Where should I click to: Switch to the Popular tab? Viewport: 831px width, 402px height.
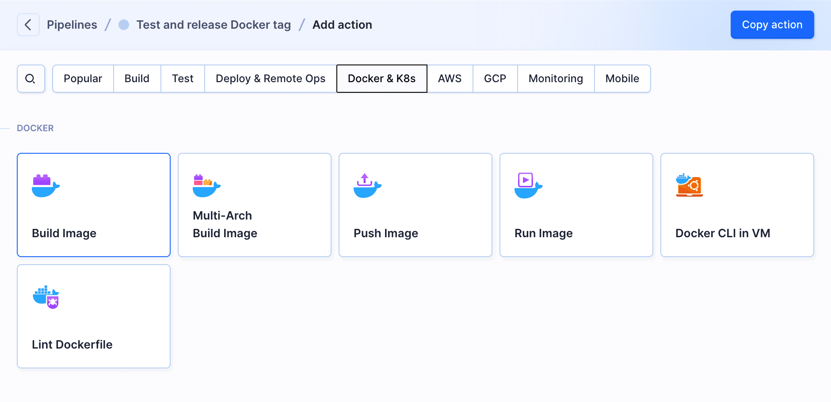pos(83,79)
